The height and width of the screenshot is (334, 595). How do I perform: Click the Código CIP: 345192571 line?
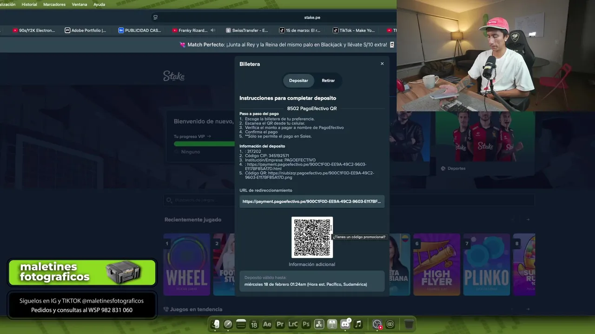click(267, 156)
